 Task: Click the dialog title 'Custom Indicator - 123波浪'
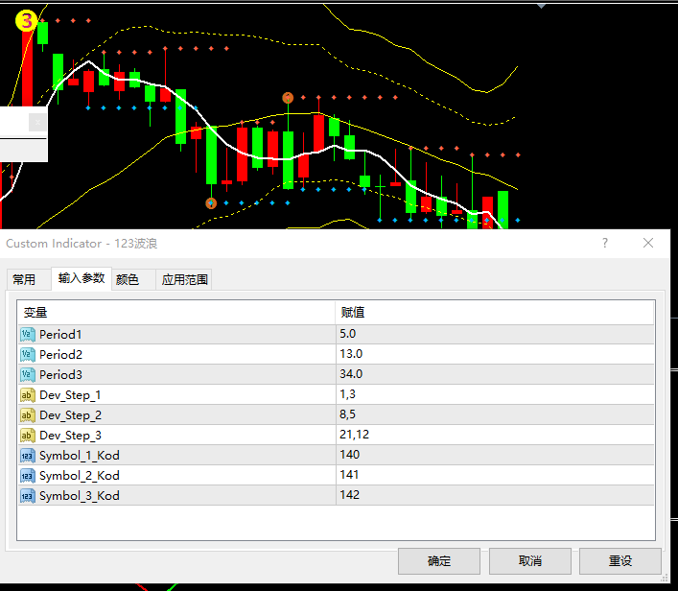click(82, 244)
